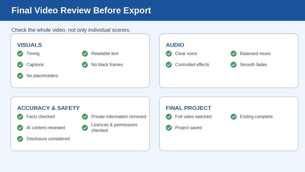Click the green check icon beside Timing
Screen dimensions: 305x172
[x=20, y=54]
